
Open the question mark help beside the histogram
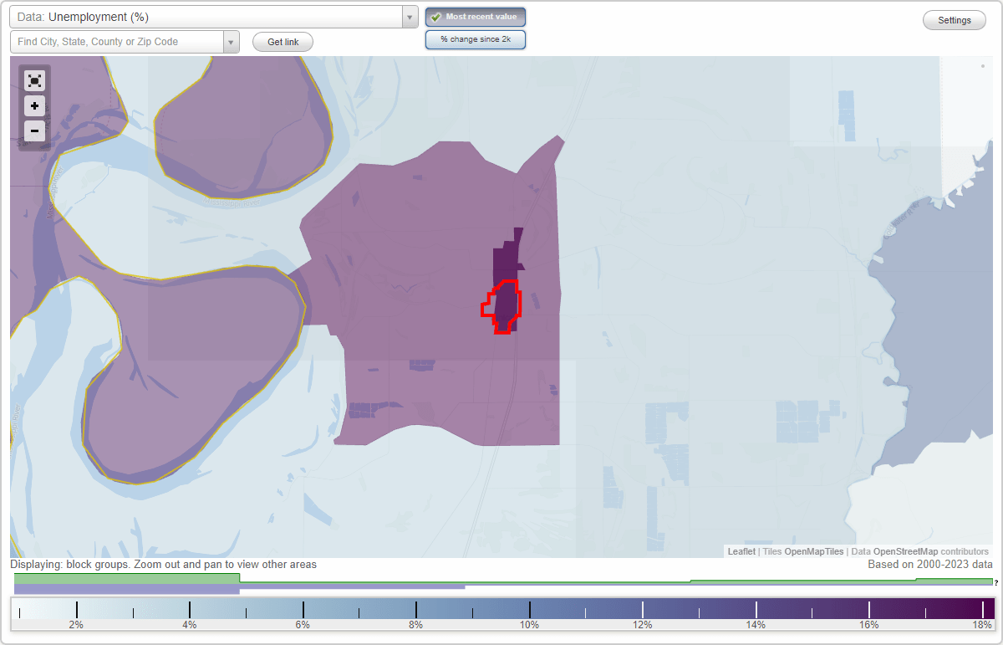point(996,582)
